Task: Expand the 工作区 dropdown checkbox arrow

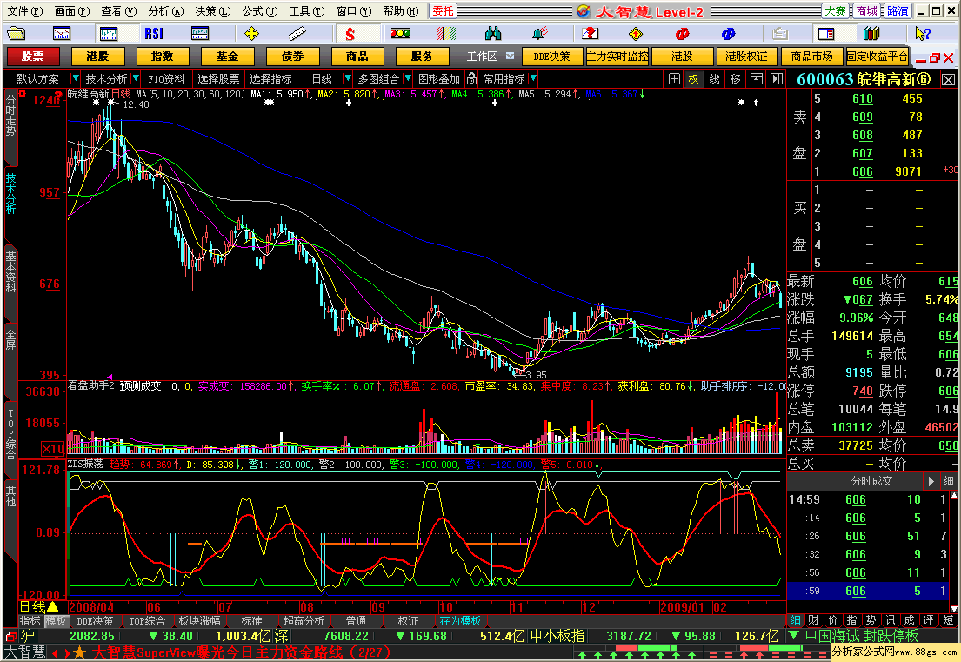Action: 510,56
